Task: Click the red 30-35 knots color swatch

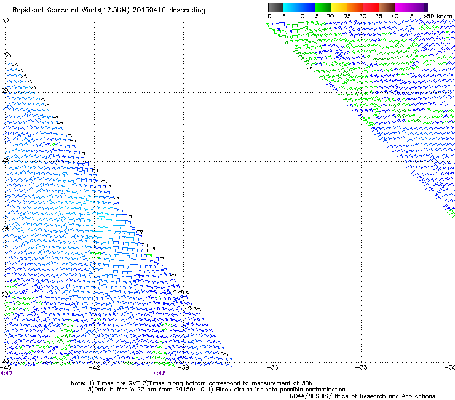Action: 371,7
